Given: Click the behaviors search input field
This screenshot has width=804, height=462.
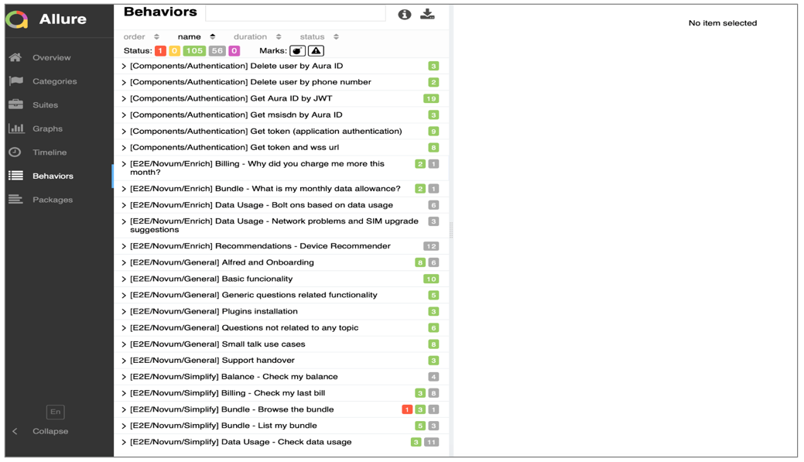Looking at the screenshot, I should (296, 13).
